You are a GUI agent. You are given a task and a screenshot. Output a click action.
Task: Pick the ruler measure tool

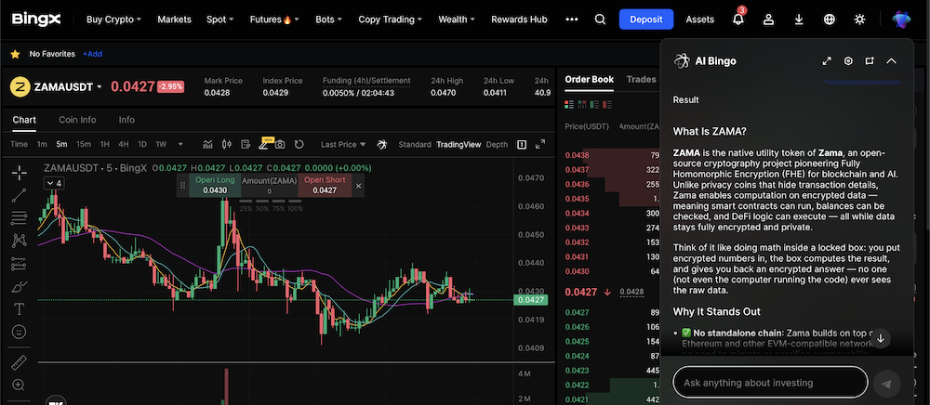point(20,361)
